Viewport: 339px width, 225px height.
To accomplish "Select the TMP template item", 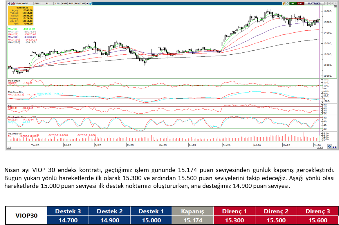I will [83, 3].
